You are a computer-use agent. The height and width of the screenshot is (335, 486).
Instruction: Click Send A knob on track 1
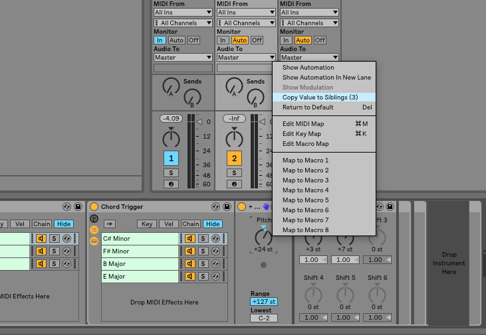[x=171, y=86]
